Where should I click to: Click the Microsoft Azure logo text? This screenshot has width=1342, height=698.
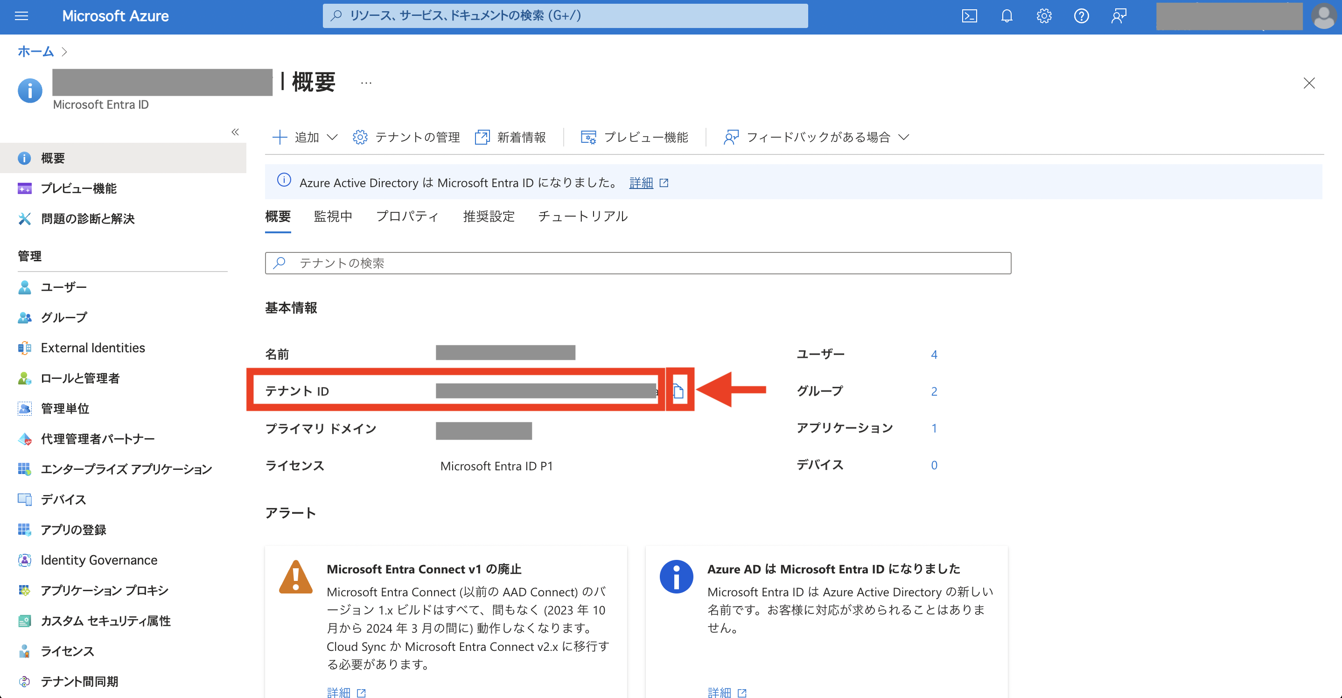coord(115,16)
